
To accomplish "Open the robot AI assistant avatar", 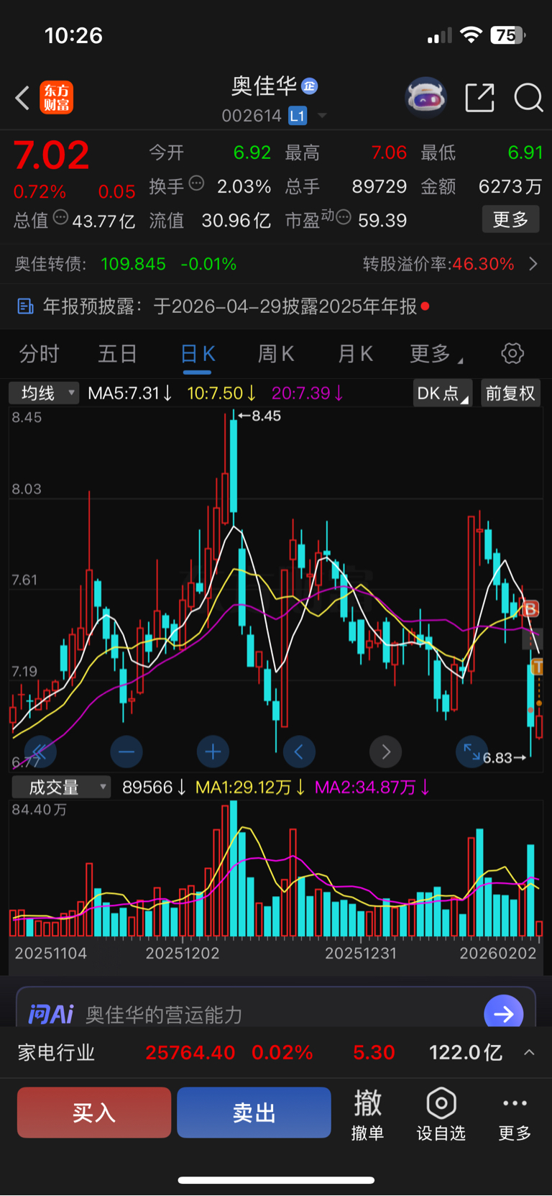I will pos(426,97).
